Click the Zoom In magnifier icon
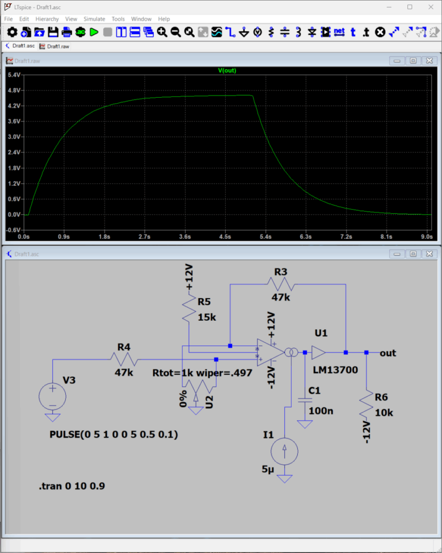Screen dimensions: 442x553 coord(162,32)
